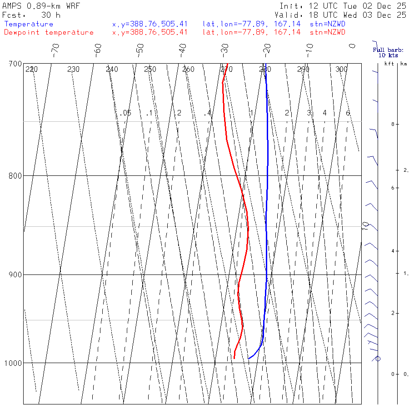Image resolution: width=409 pixels, height=409 pixels.
Task: Click the "3" mixing ratio label
Action: pyautogui.click(x=309, y=113)
